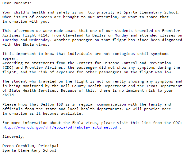
Task: Click the '(CDC)' abbreviation in the letter
Action: [8, 67]
